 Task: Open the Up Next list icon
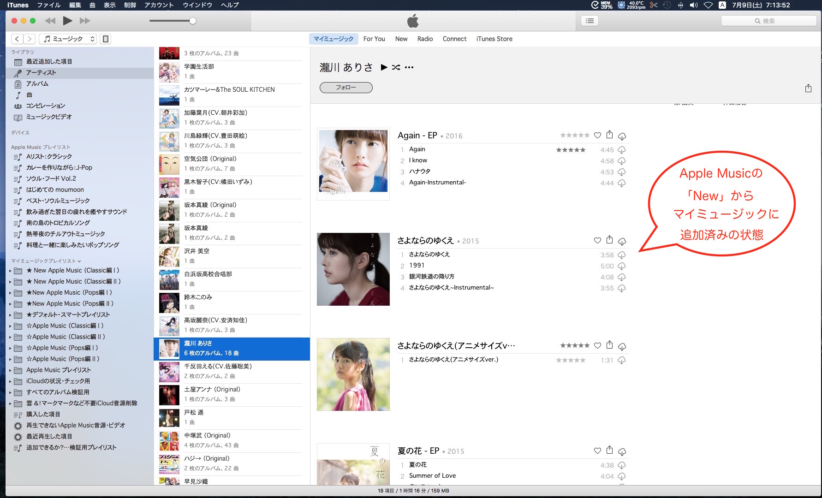pyautogui.click(x=590, y=21)
